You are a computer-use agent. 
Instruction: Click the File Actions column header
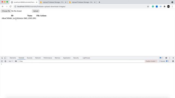tap(41, 16)
